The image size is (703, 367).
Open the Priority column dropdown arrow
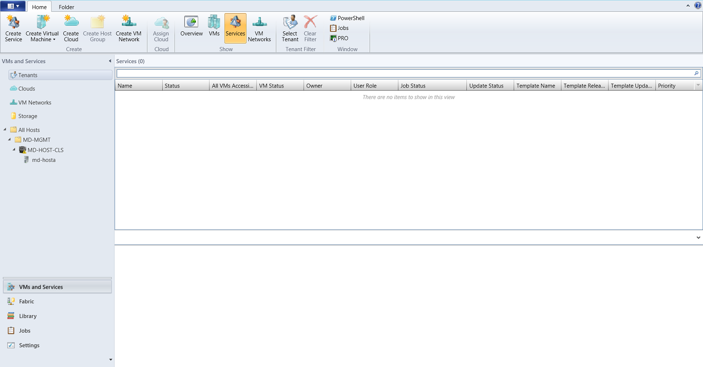pyautogui.click(x=698, y=85)
